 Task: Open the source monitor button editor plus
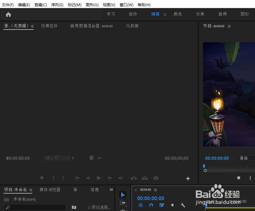pyautogui.click(x=188, y=178)
